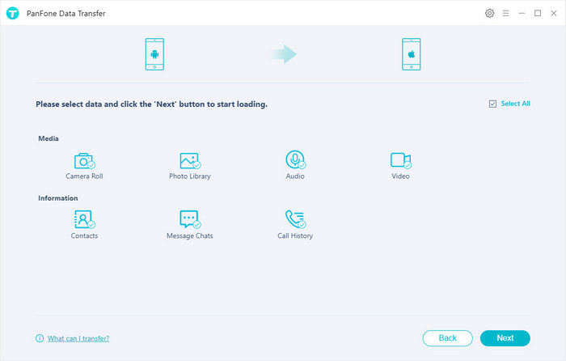Viewport: 566px width, 361px height.
Task: Click the 'Video' label
Action: 401,176
